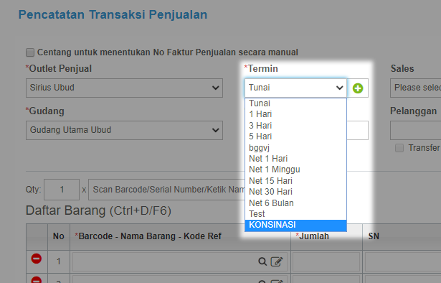Tick the manual No Faktur Penjualan checkbox
Image resolution: width=441 pixels, height=283 pixels.
[x=30, y=52]
